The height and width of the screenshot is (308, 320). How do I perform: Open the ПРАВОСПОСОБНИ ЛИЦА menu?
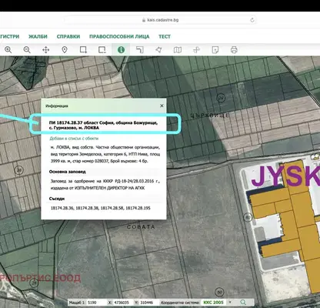(119, 36)
